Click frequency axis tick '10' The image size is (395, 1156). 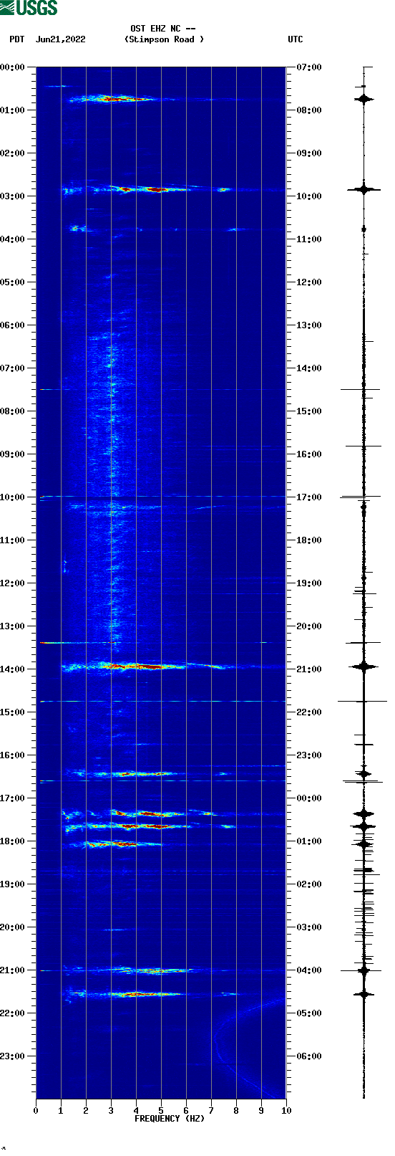tap(286, 1111)
